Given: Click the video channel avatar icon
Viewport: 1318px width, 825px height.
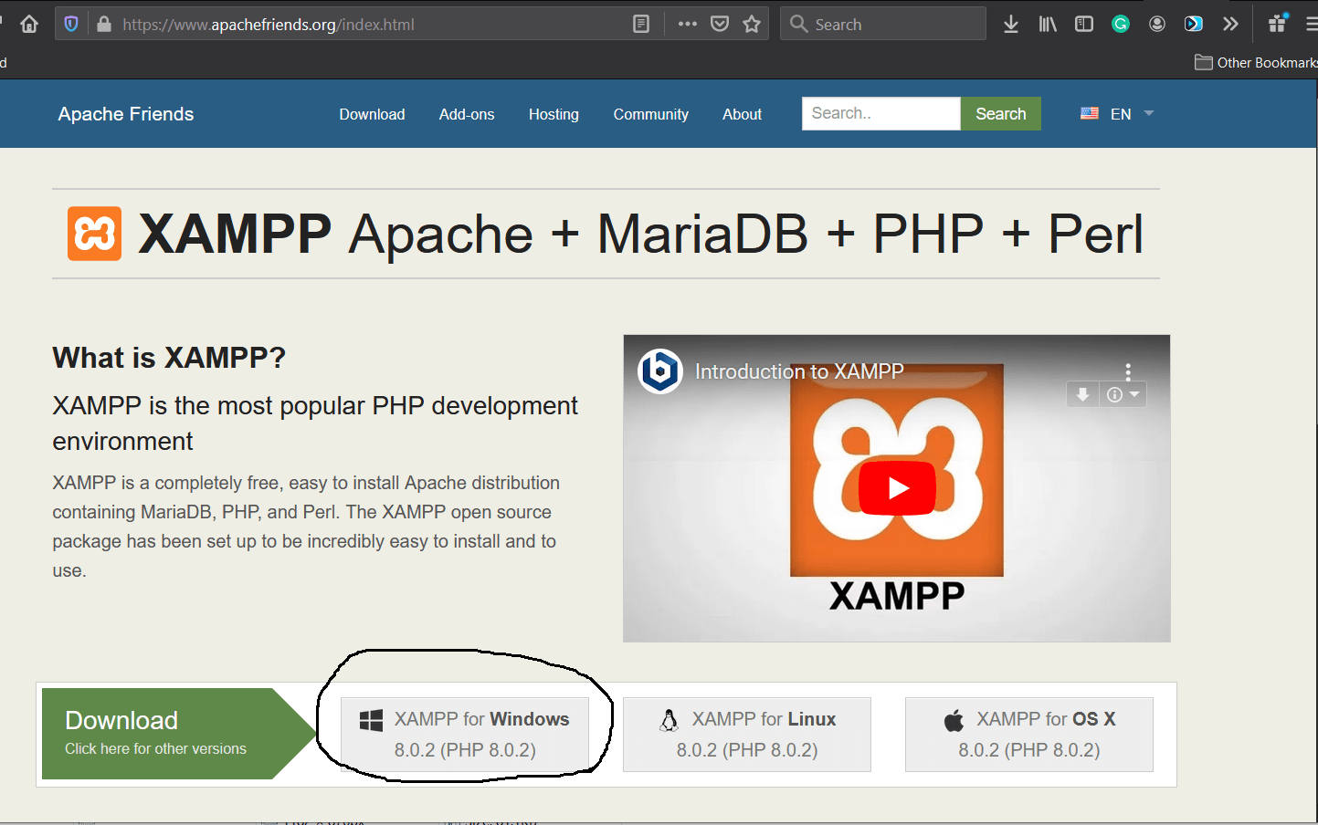Looking at the screenshot, I should coord(660,371).
